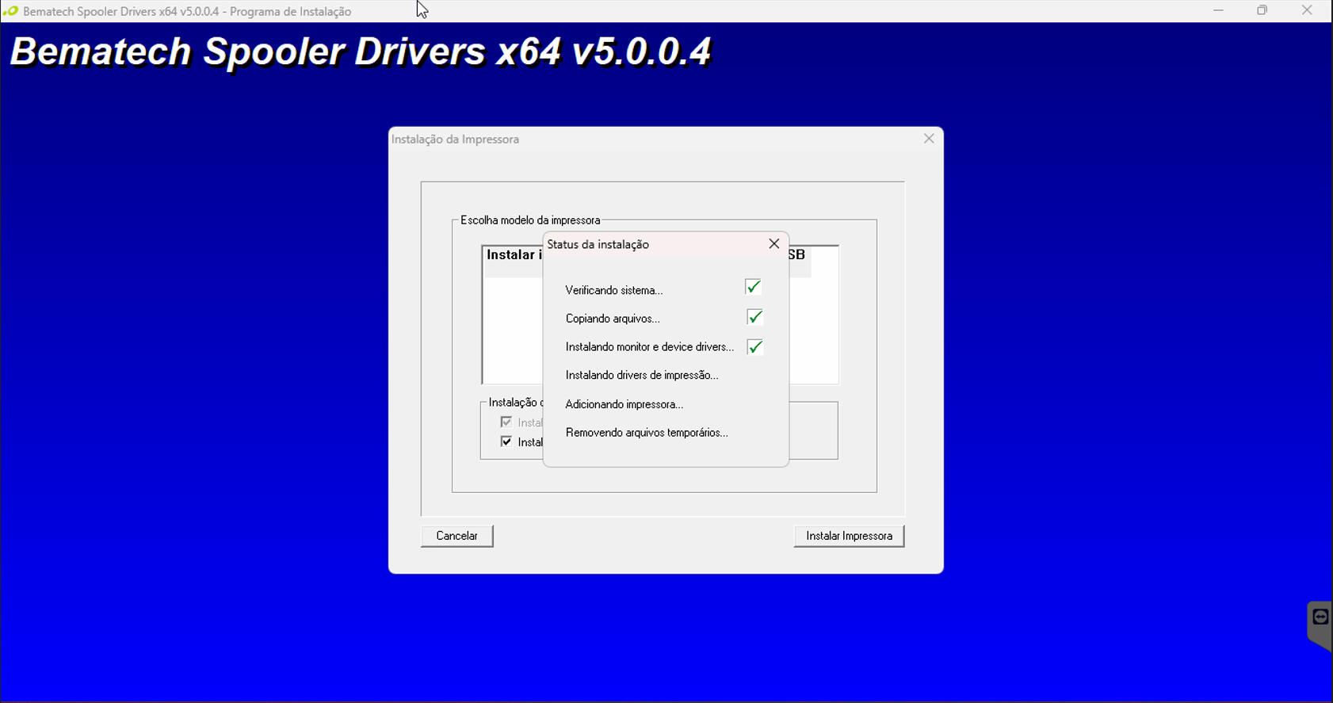Click the Instalar Impressora button

[849, 536]
